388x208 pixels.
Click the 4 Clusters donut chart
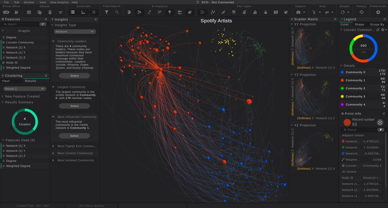[25, 122]
